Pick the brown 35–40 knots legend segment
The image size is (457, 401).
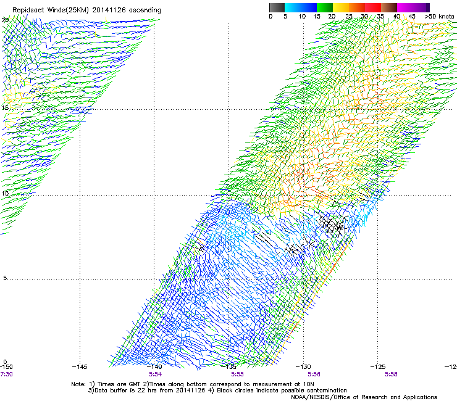coord(389,7)
